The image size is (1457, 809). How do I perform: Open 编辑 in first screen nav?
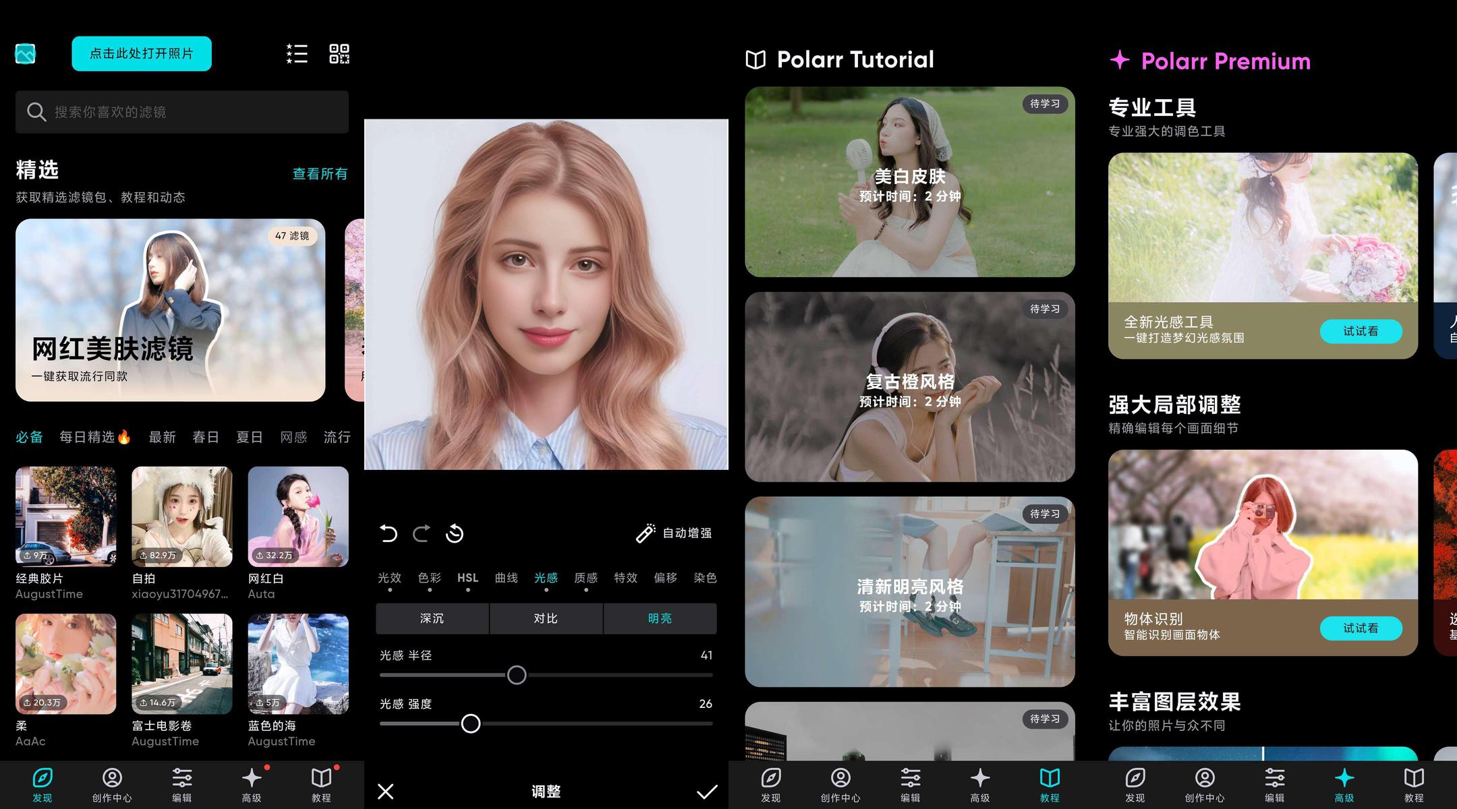pyautogui.click(x=182, y=785)
